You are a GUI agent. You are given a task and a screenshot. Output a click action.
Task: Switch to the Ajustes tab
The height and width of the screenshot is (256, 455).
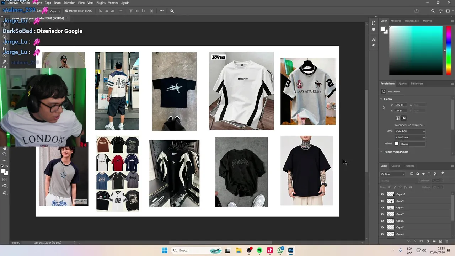pyautogui.click(x=402, y=84)
